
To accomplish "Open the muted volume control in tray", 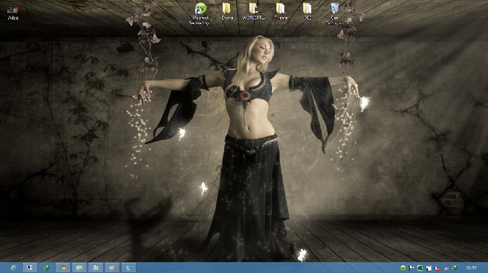I will (437, 268).
